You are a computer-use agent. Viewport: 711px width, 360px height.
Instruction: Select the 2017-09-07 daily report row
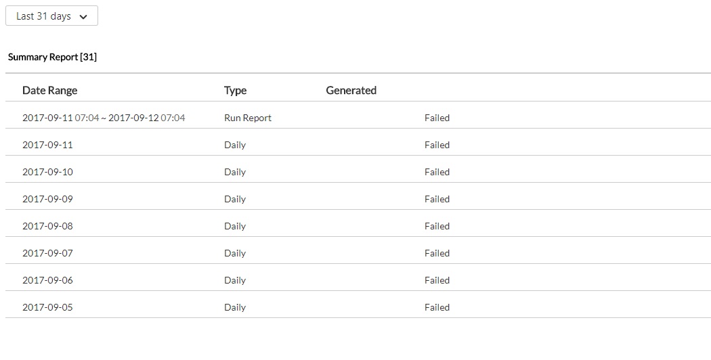tap(47, 253)
